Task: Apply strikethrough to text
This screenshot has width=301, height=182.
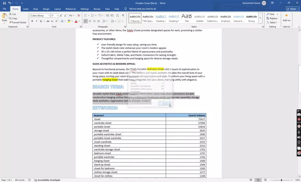Action: coord(48,21)
